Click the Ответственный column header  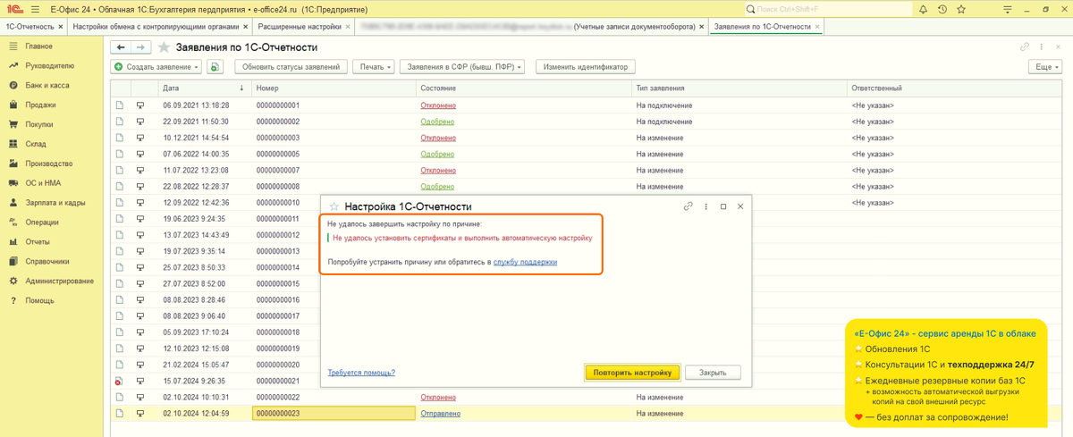(955, 88)
